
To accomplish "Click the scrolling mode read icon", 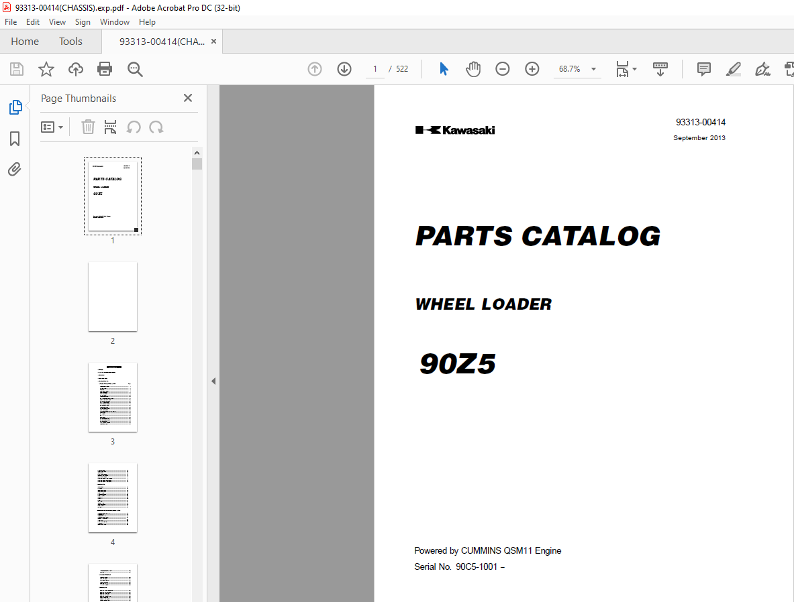I will [660, 69].
